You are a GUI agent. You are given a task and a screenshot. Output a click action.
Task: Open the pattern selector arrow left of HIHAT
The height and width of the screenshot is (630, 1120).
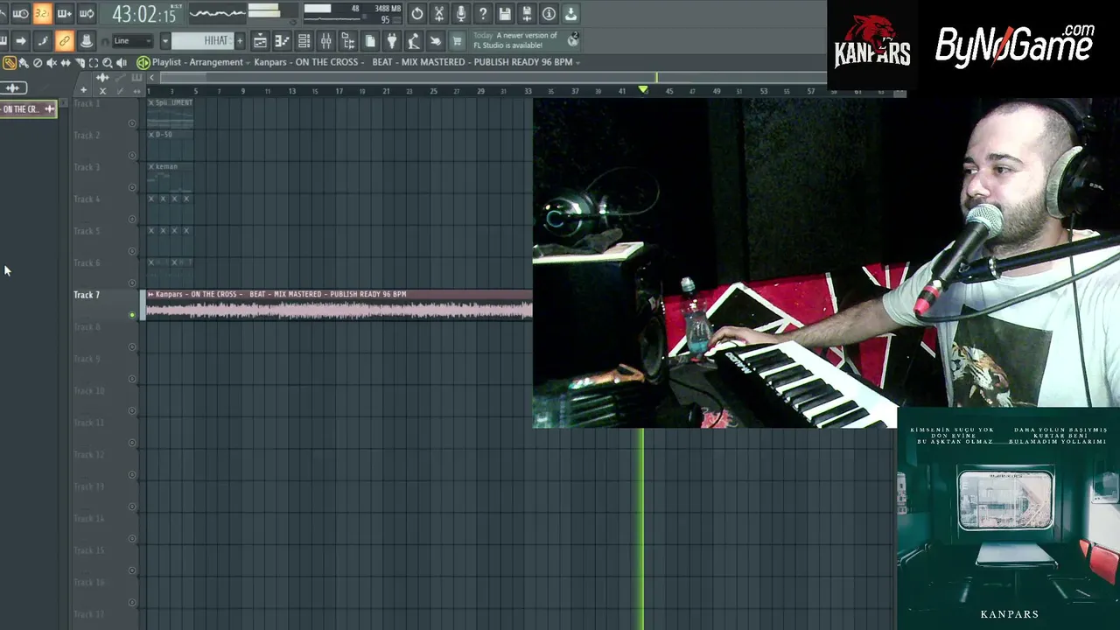click(164, 40)
